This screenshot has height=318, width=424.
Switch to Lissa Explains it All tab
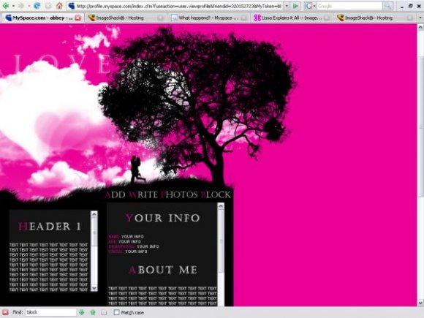292,18
